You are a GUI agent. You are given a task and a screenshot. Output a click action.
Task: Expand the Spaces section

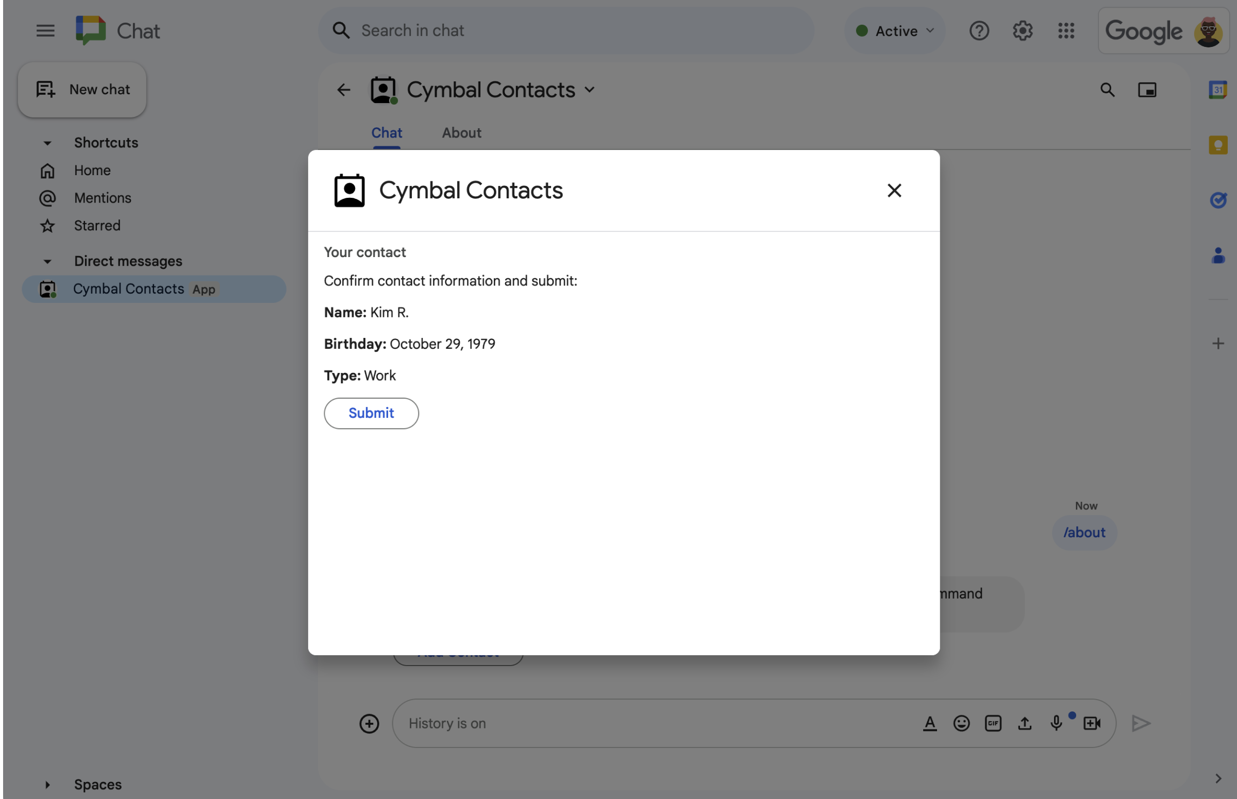46,783
